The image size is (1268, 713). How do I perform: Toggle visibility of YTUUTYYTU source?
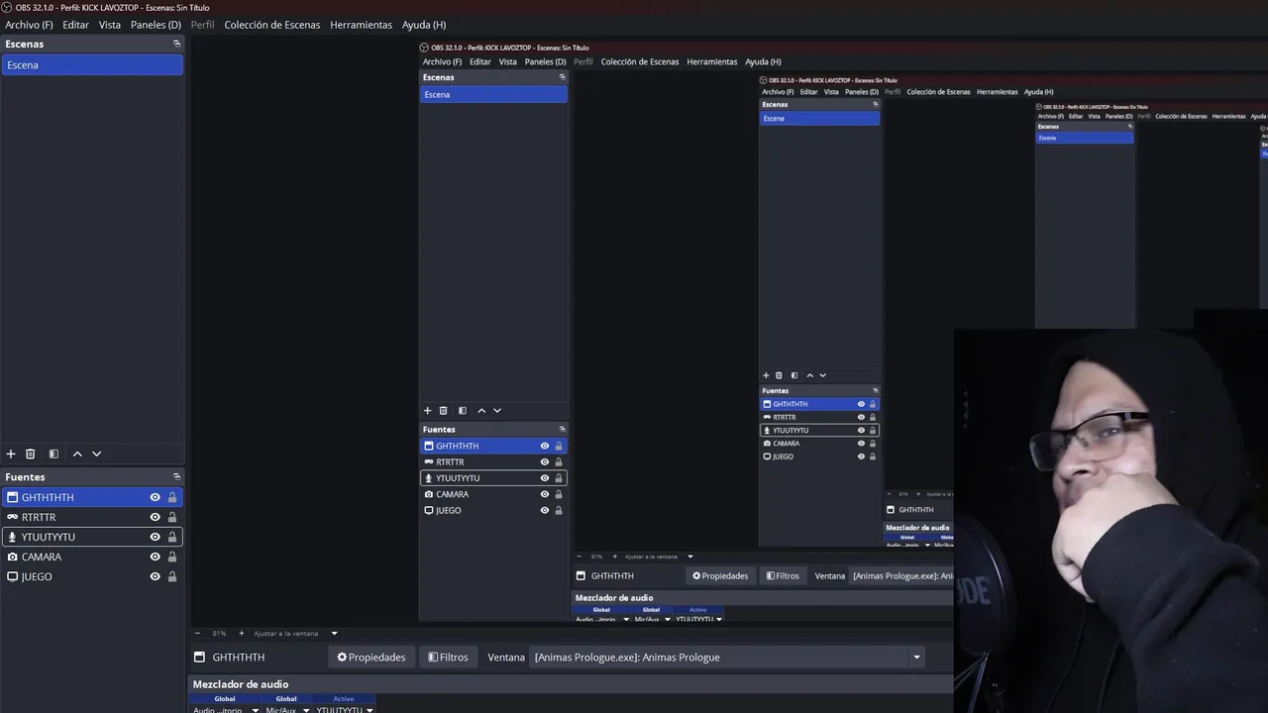[x=155, y=537]
